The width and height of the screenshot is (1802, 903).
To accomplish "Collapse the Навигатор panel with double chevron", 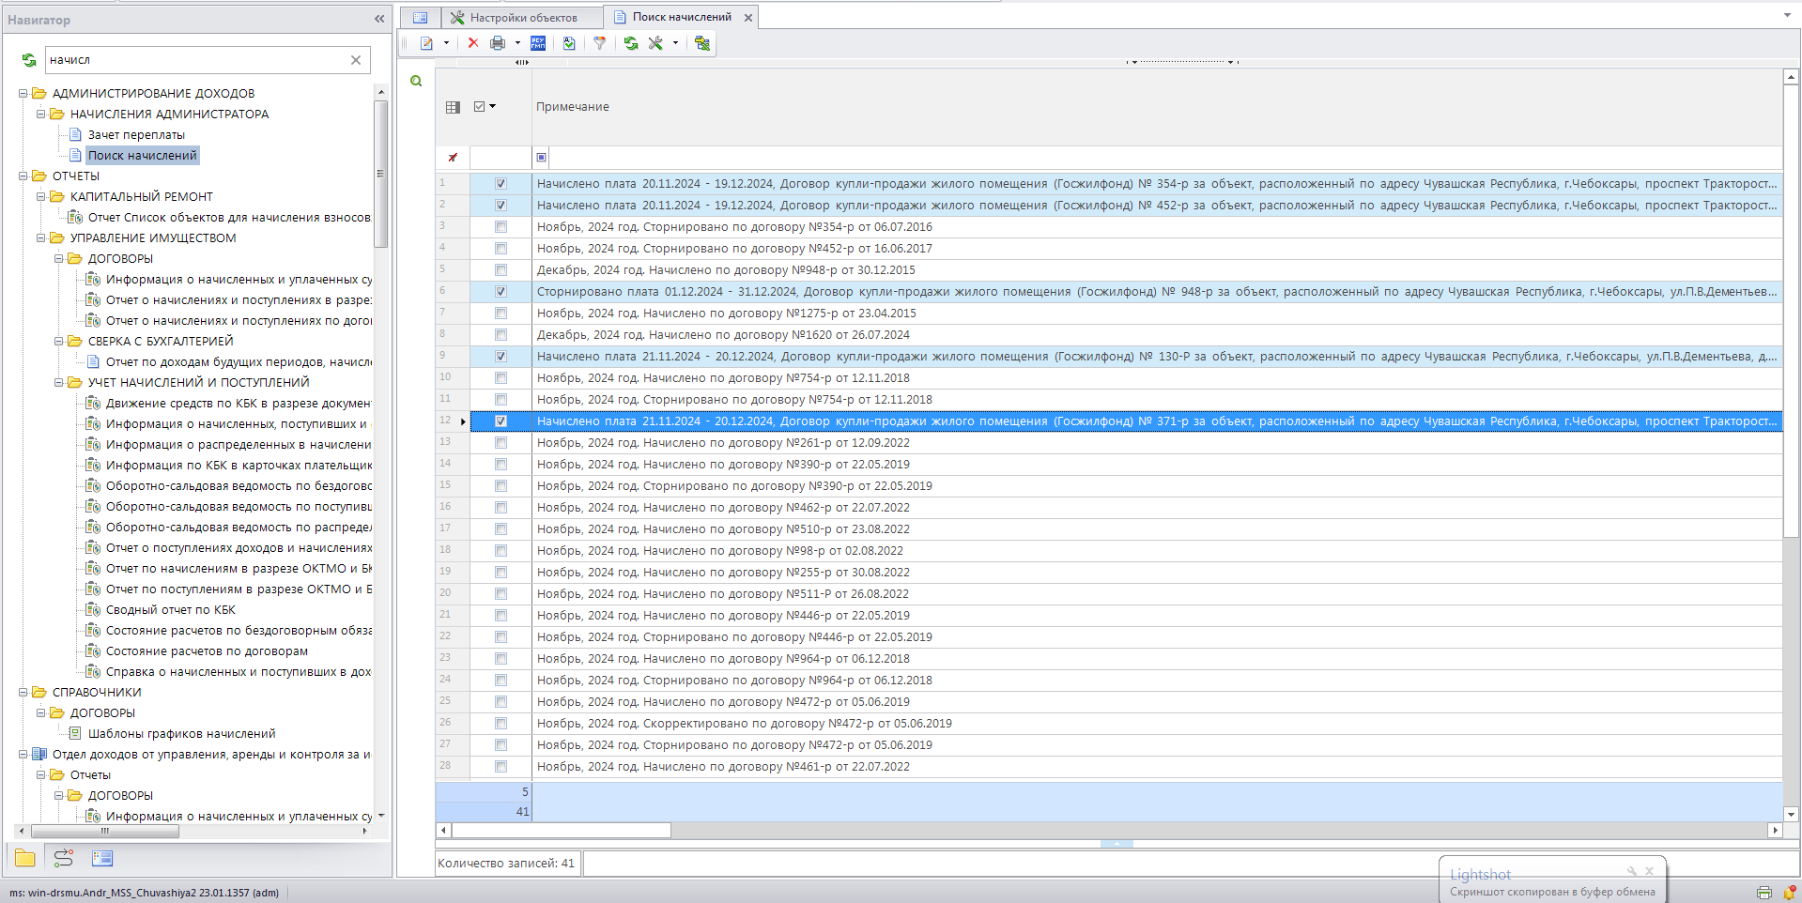I will click(x=379, y=19).
